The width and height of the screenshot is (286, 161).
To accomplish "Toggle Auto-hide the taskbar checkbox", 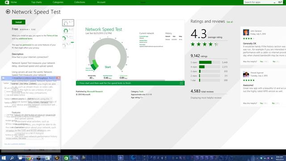I will (5, 91).
